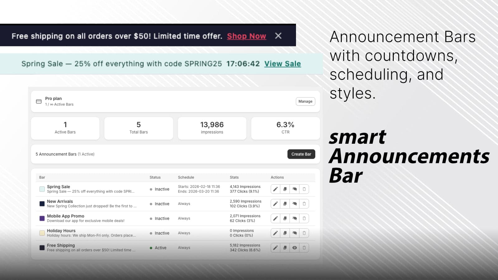Image resolution: width=498 pixels, height=280 pixels.
Task: Click the Spring Sale color swatch
Action: pos(42,189)
